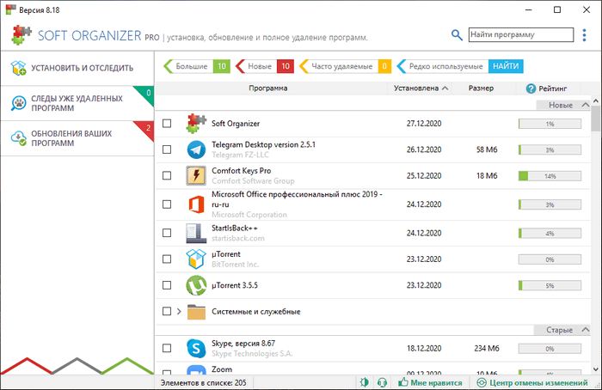This screenshot has width=602, height=390.
Task: Collapse the Новые group
Action: tap(585, 105)
